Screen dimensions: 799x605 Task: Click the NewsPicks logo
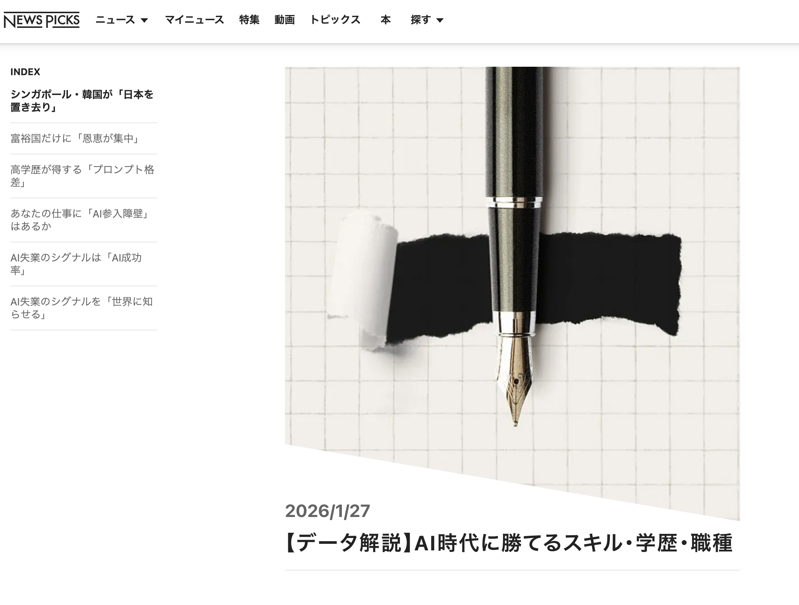pos(41,20)
